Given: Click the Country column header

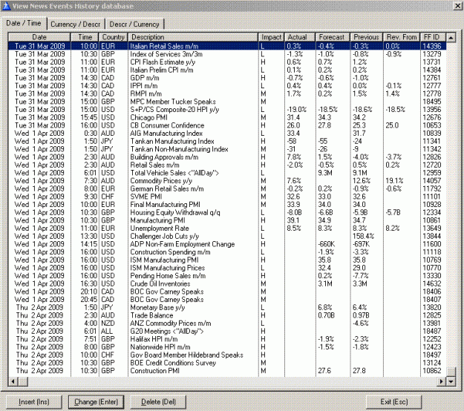Looking at the screenshot, I should [x=114, y=37].
